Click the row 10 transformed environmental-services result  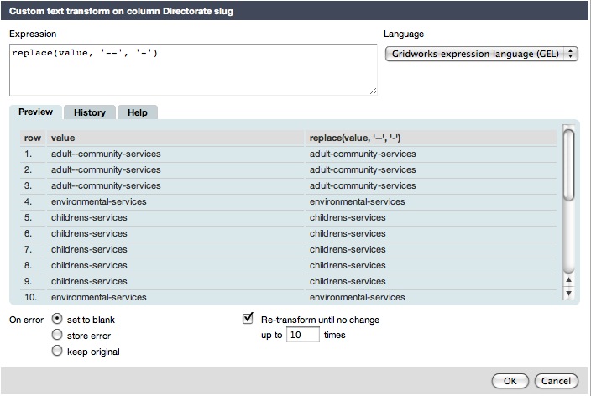358,297
